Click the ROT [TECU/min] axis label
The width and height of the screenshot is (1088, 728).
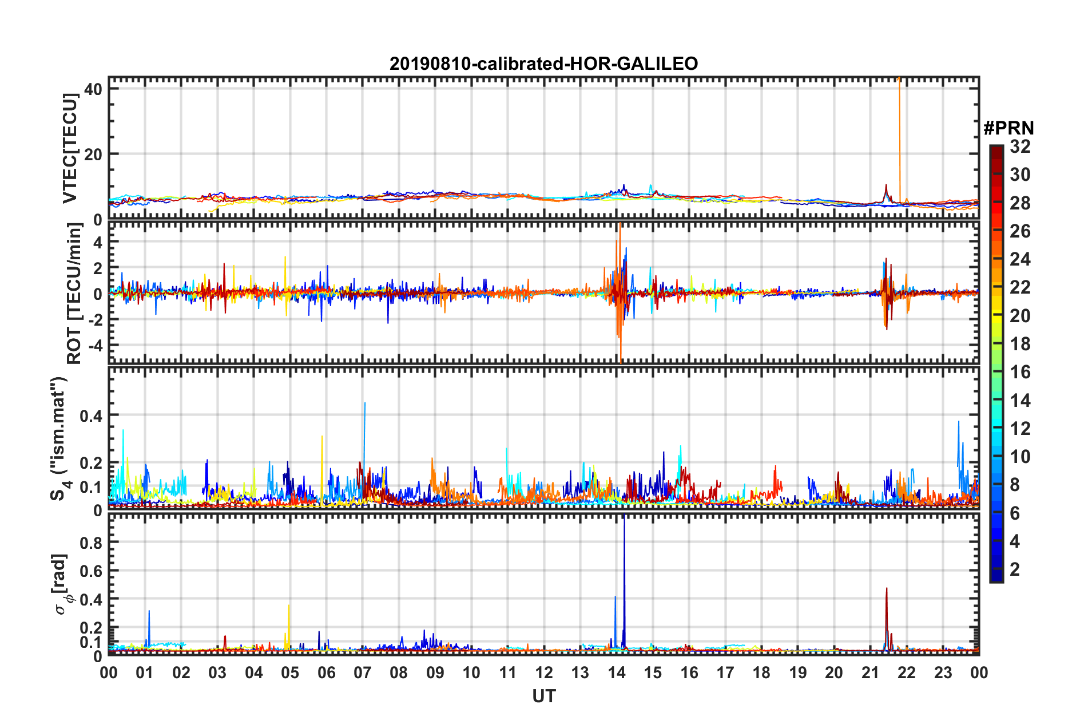point(74,293)
